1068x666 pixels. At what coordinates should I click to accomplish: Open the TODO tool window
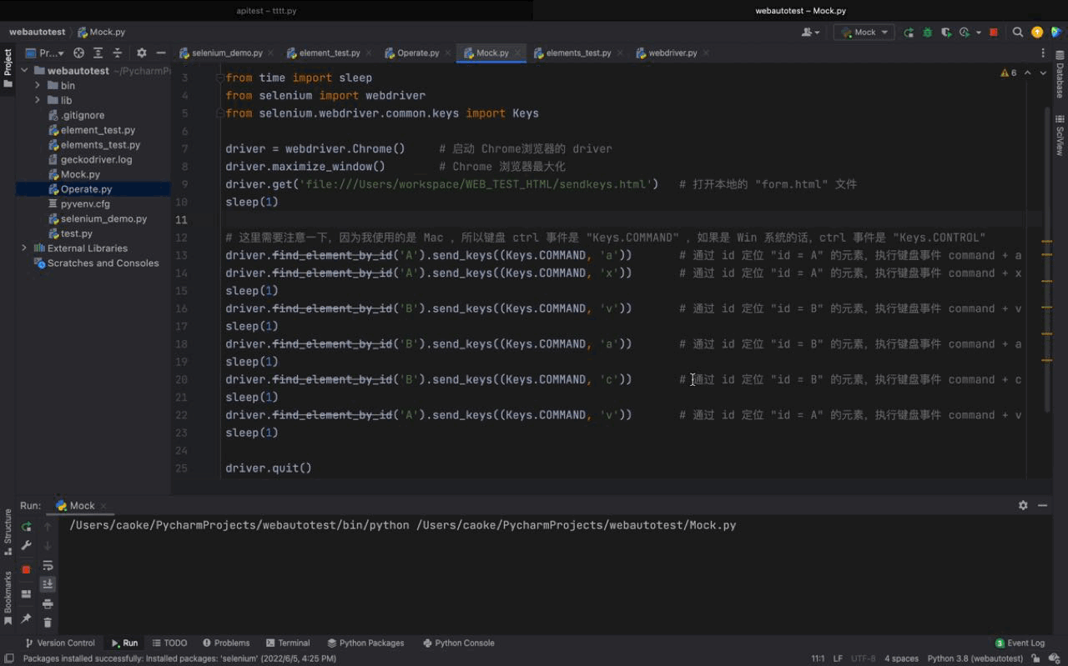[x=169, y=643]
